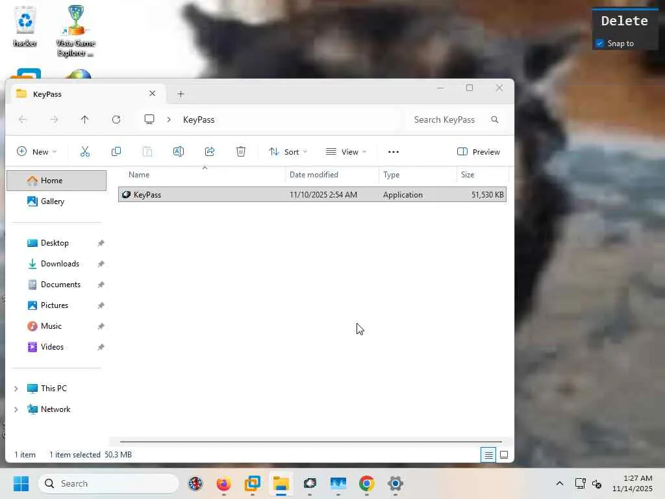This screenshot has width=665, height=499.
Task: Click the Rename icon
Action: pyautogui.click(x=179, y=151)
